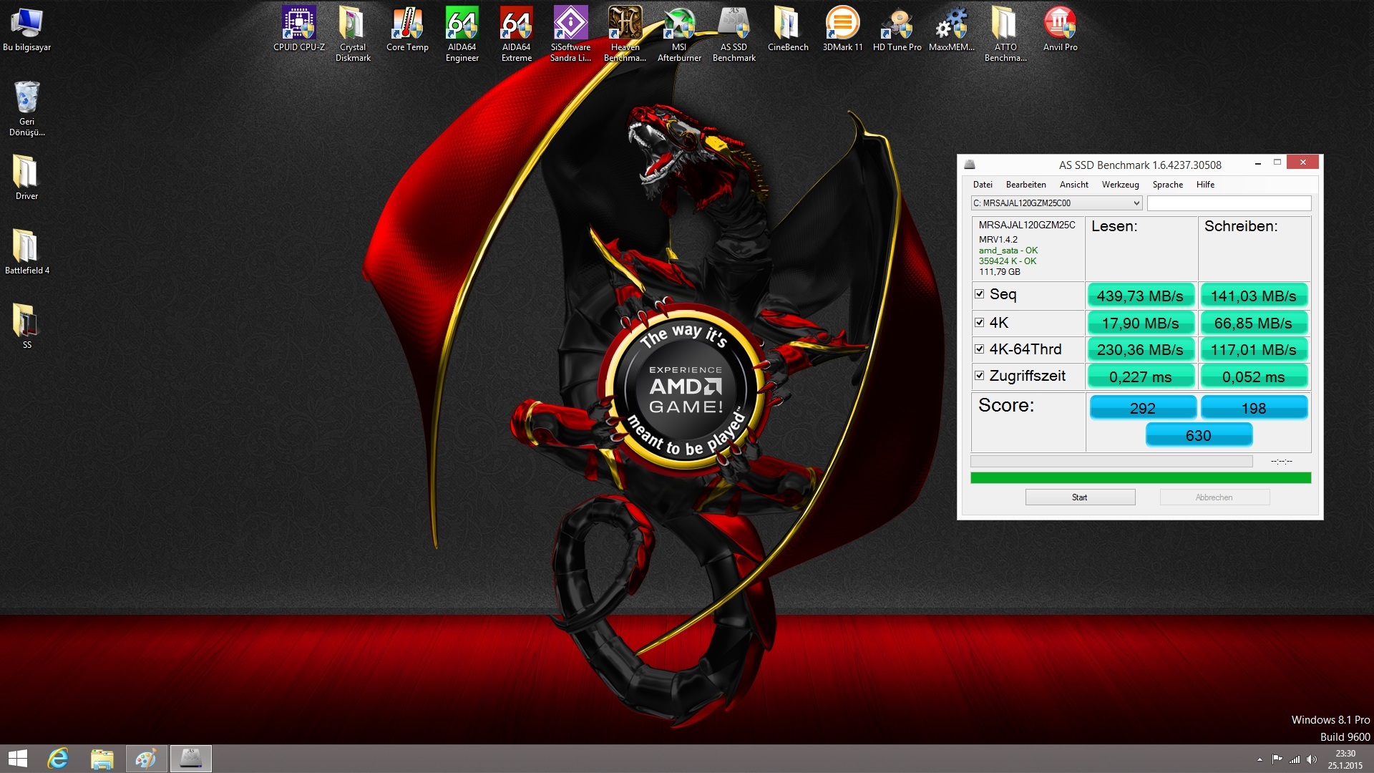Launch AIDA64 Extreme shortcut

coord(516,34)
